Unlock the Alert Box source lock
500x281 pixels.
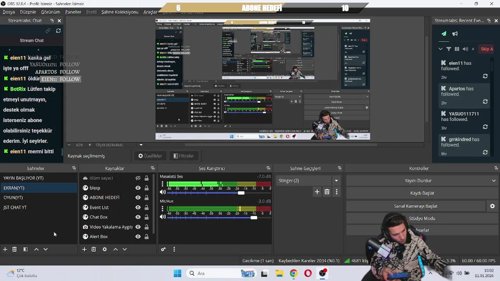146,237
